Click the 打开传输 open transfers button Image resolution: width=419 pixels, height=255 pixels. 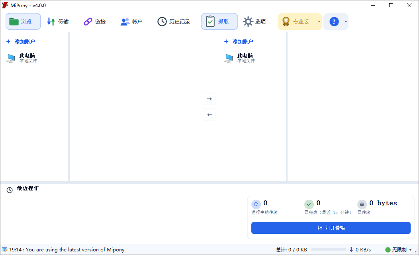pos(331,228)
